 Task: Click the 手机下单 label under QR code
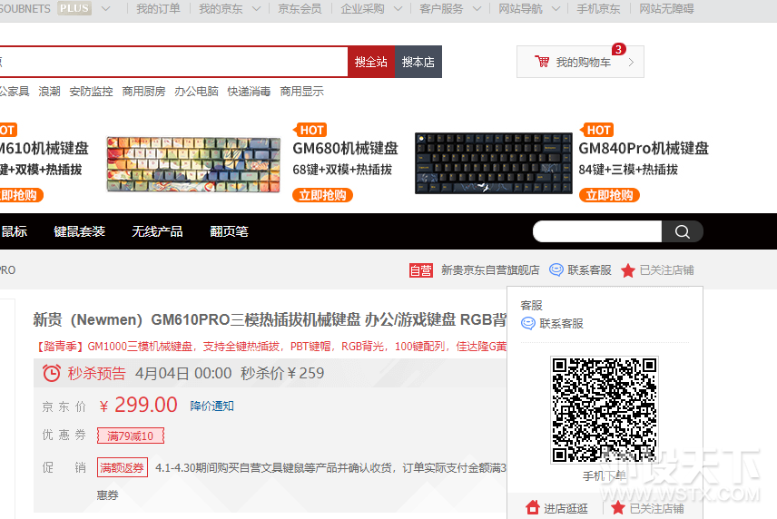[604, 476]
